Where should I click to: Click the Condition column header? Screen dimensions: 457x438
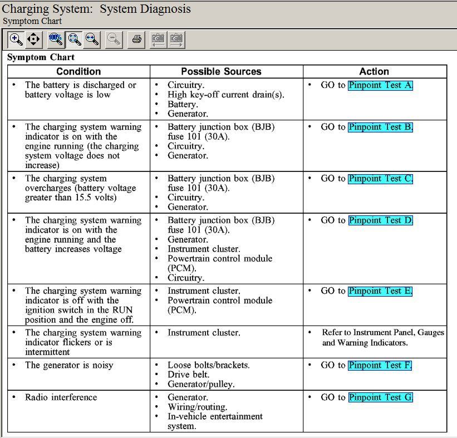click(x=78, y=71)
